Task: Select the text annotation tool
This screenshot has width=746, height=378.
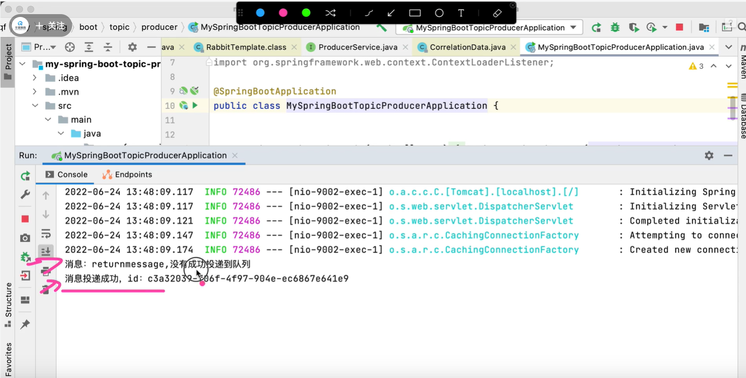Action: (461, 13)
